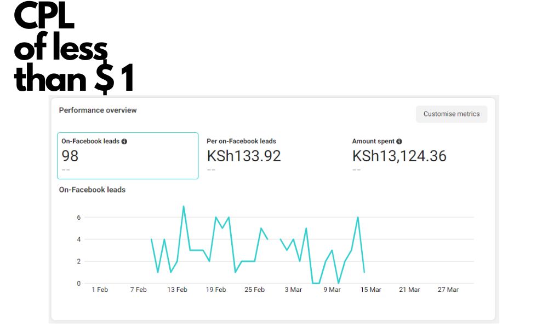Select the On-Facebook leads metric card

pos(128,156)
